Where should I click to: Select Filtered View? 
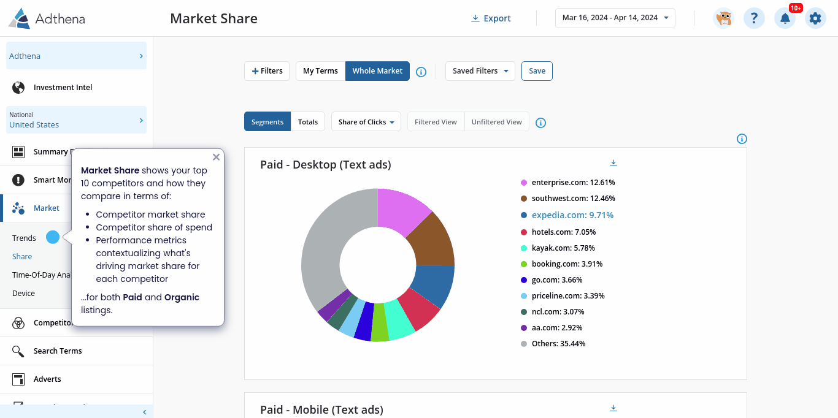436,121
